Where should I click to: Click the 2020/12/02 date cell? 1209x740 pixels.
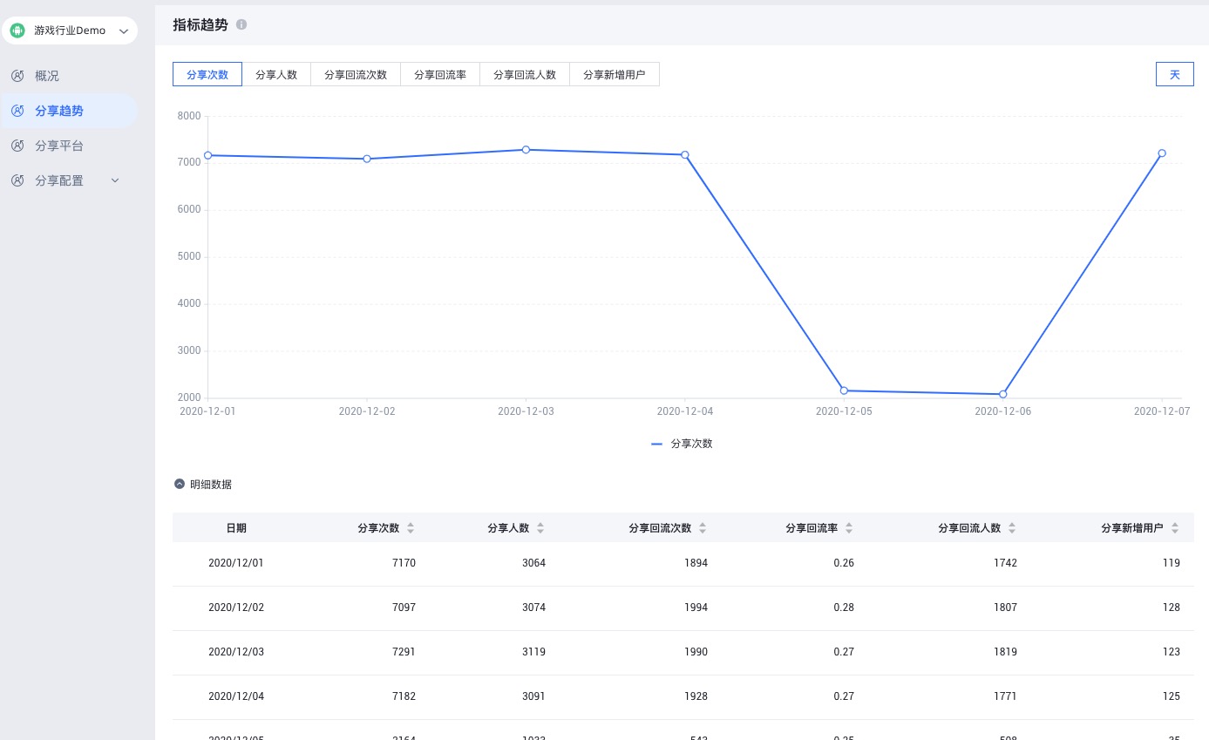click(x=236, y=608)
